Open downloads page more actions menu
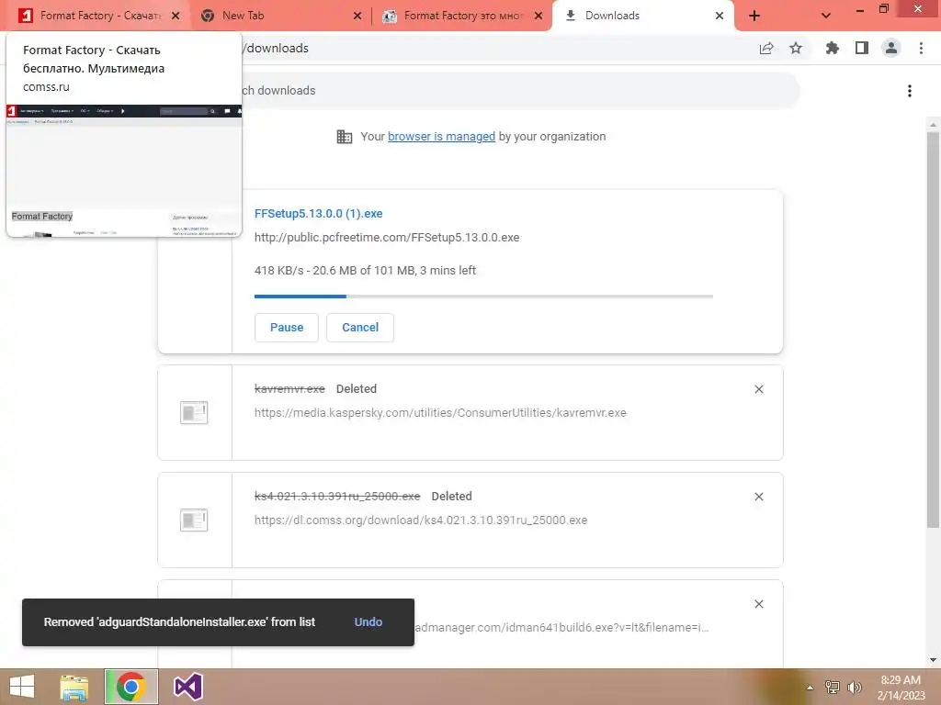941x705 pixels. (x=910, y=91)
